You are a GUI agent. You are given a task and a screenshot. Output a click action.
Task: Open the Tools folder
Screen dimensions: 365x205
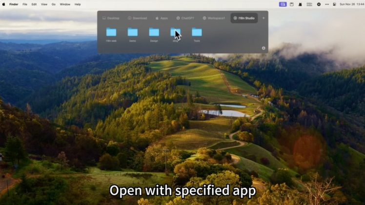coord(197,32)
